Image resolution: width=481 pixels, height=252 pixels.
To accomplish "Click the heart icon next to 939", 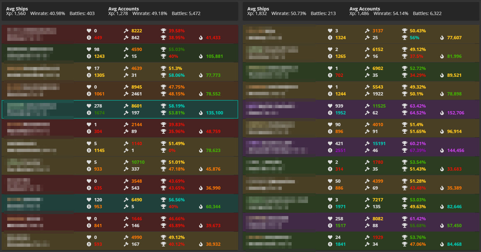I will [330, 106].
